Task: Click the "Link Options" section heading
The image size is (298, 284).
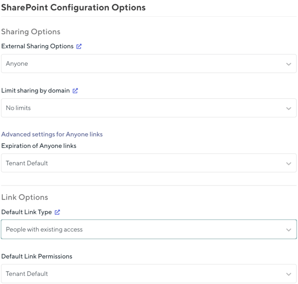Action: pos(24,198)
